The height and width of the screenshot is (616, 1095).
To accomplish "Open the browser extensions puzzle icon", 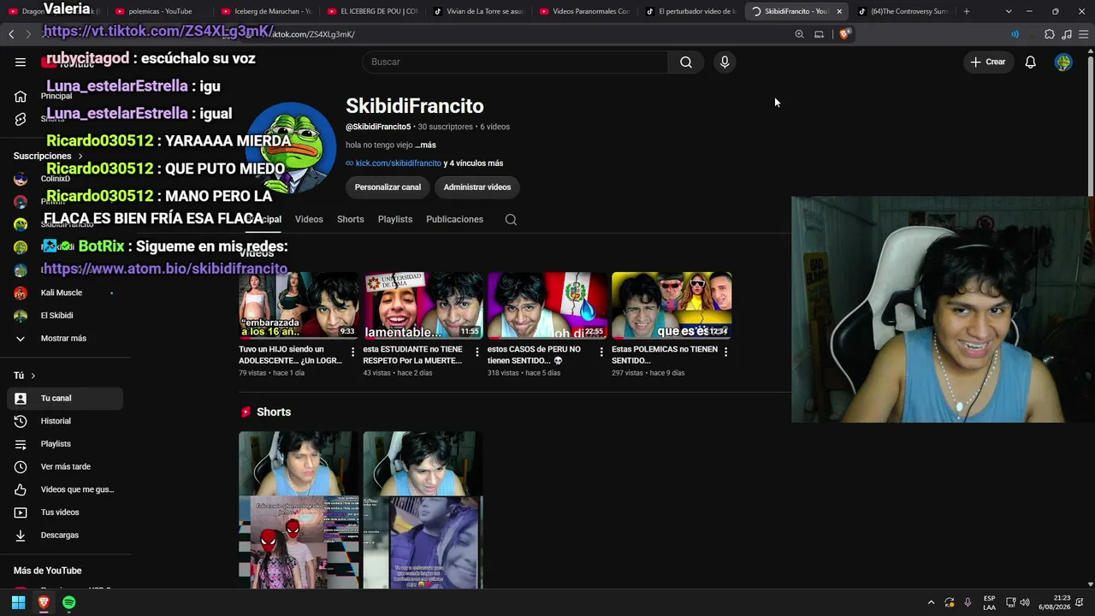I will point(1050,34).
